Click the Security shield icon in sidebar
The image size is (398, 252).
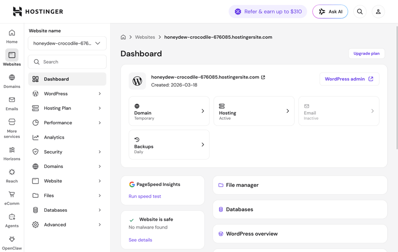(35, 152)
